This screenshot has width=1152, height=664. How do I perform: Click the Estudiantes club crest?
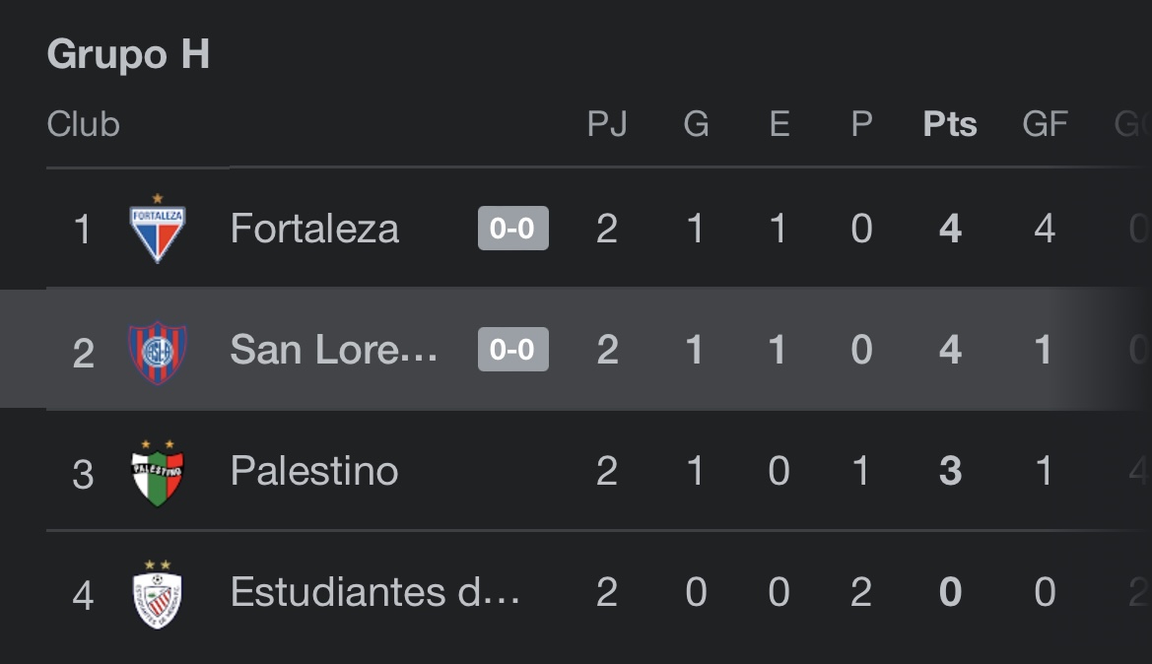coord(158,594)
